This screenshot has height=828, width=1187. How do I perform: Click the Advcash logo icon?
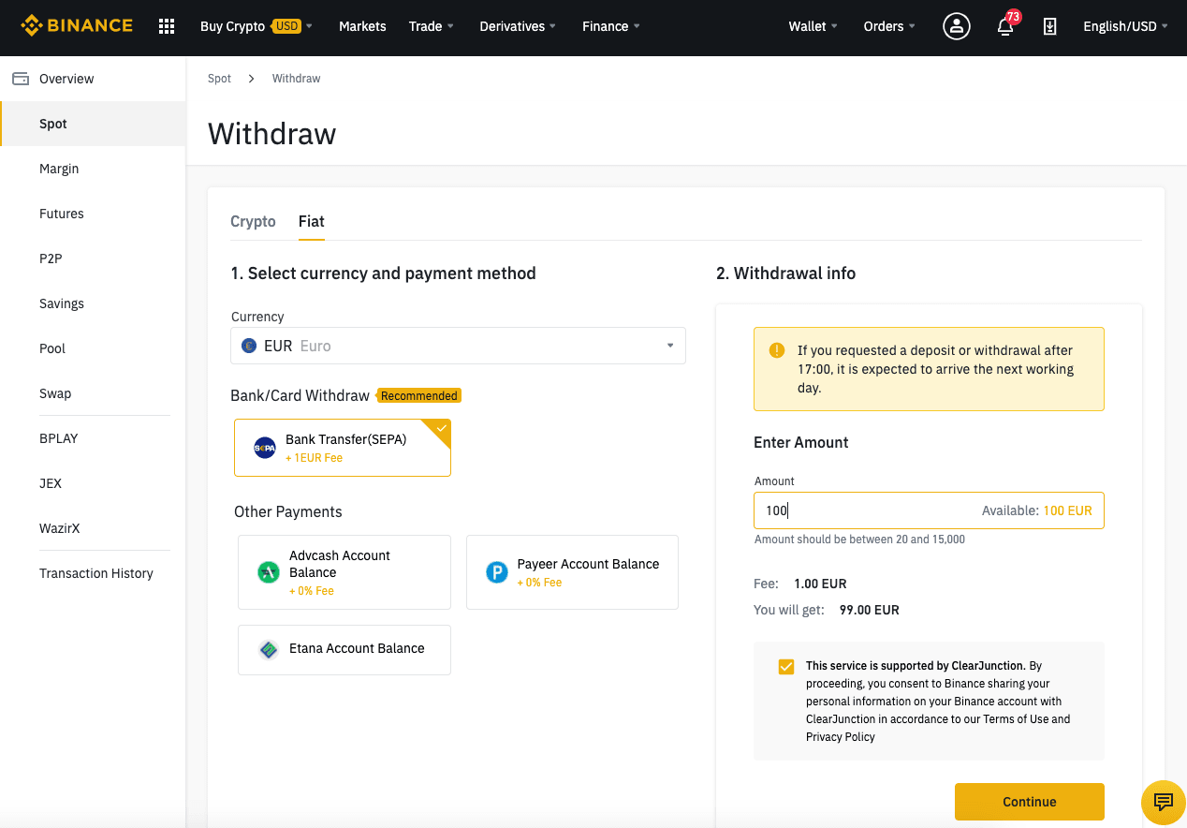click(x=269, y=572)
